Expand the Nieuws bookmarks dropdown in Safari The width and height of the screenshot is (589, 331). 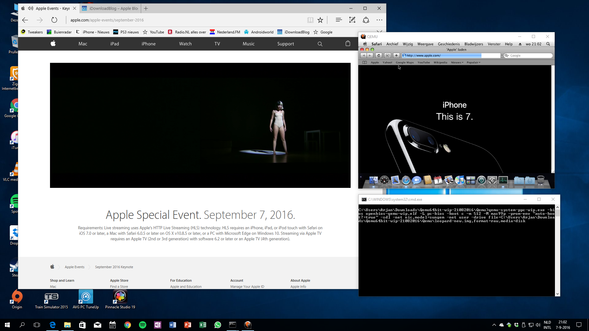[457, 63]
